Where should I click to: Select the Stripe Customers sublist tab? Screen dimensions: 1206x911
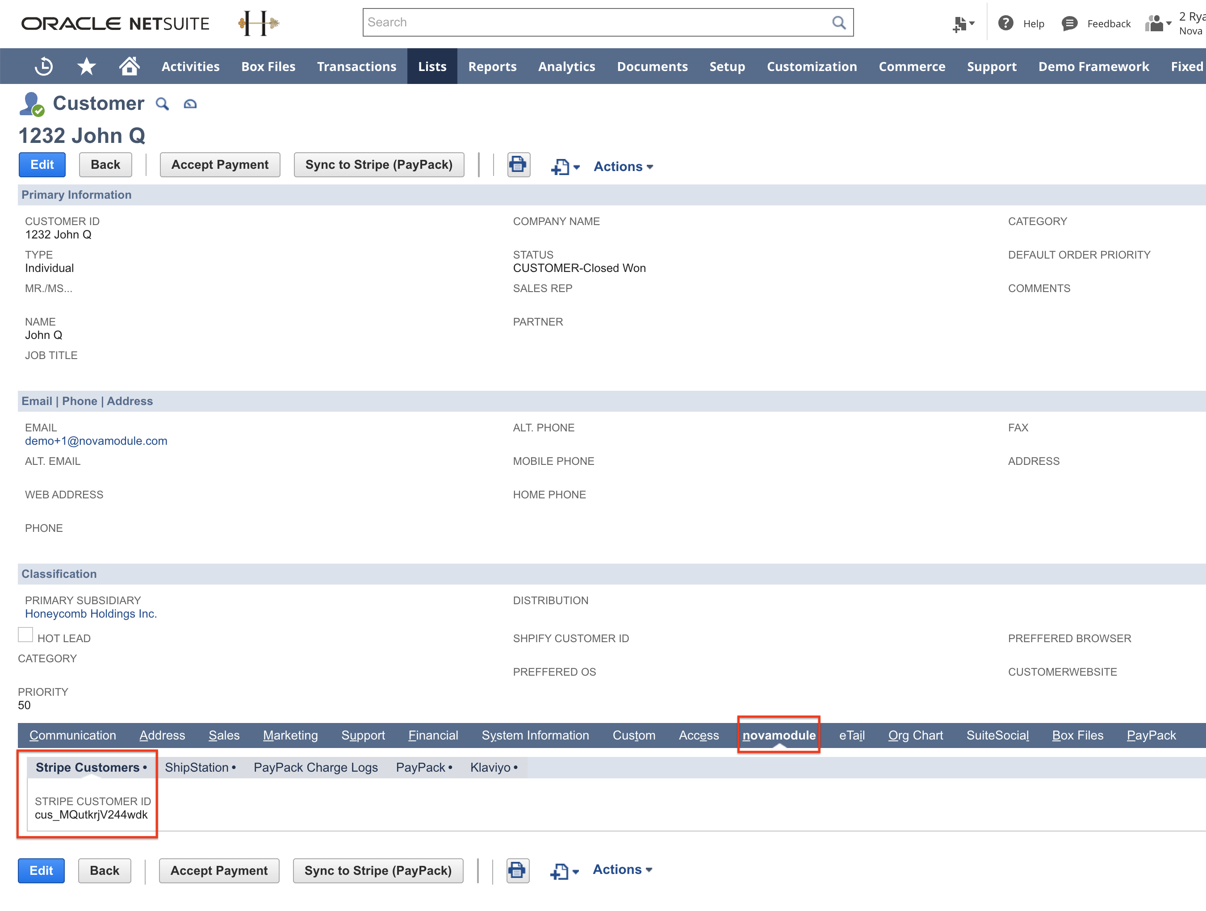(91, 768)
